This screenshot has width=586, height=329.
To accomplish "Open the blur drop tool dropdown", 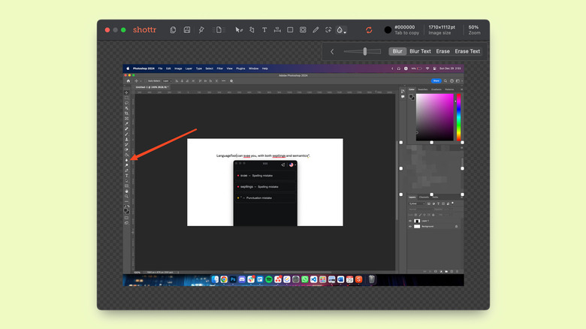I will click(341, 30).
